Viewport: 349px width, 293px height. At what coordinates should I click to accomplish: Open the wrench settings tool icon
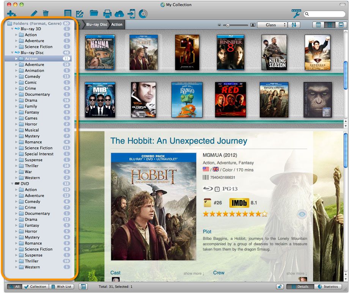pyautogui.click(x=296, y=14)
